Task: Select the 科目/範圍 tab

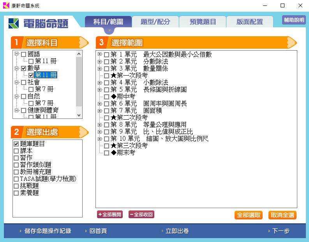Action: coord(108,22)
